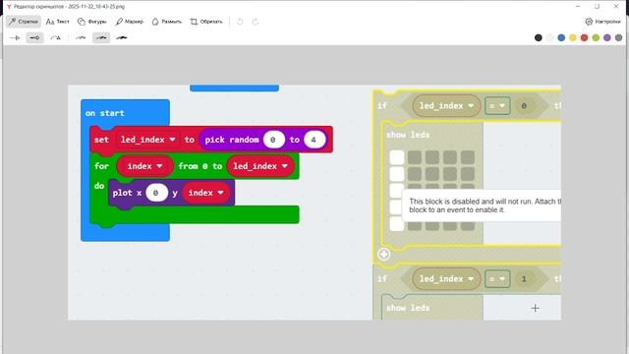The image size is (629, 354).
Task: Toggle lit first LED in second row
Action: pyautogui.click(x=397, y=174)
